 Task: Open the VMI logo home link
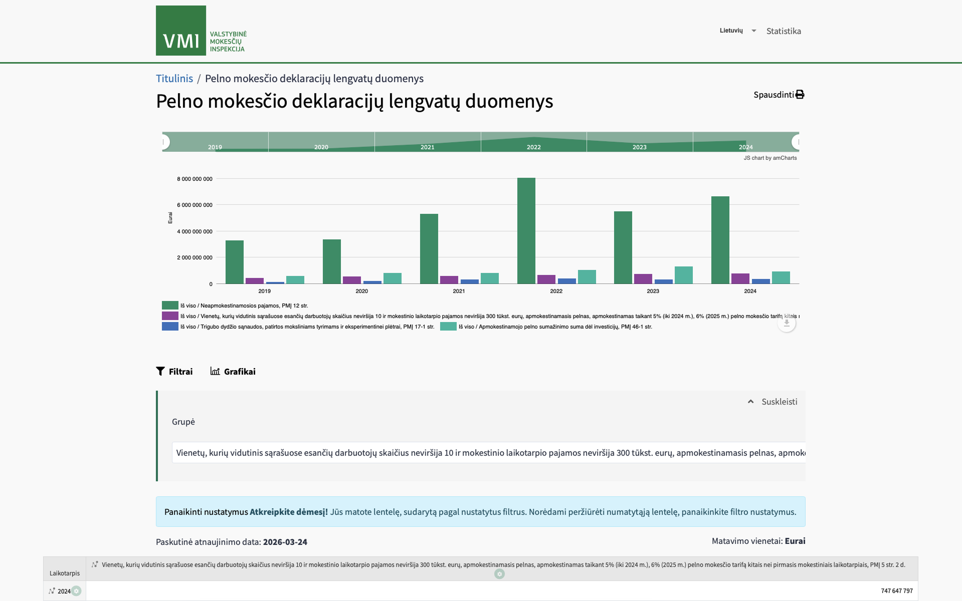point(202,31)
